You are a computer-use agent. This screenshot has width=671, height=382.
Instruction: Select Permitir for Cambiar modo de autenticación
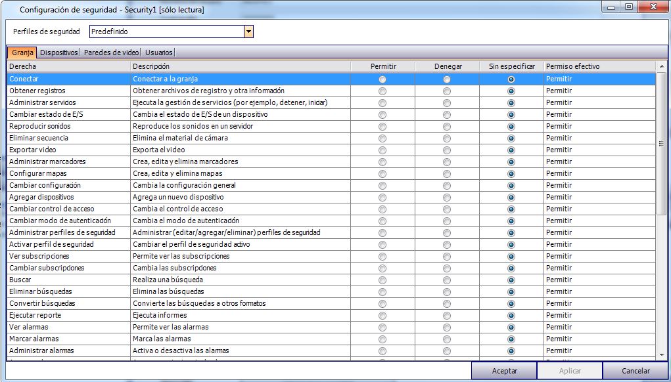[382, 221]
